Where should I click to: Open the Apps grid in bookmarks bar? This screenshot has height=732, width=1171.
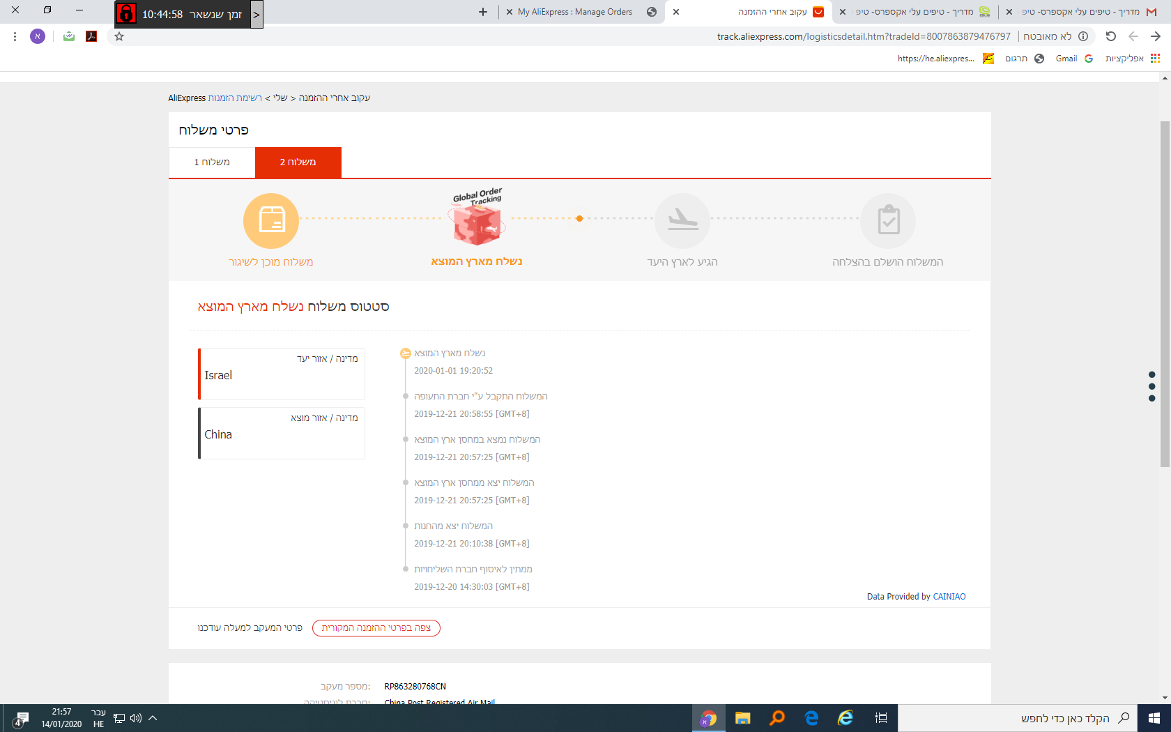click(x=1156, y=59)
